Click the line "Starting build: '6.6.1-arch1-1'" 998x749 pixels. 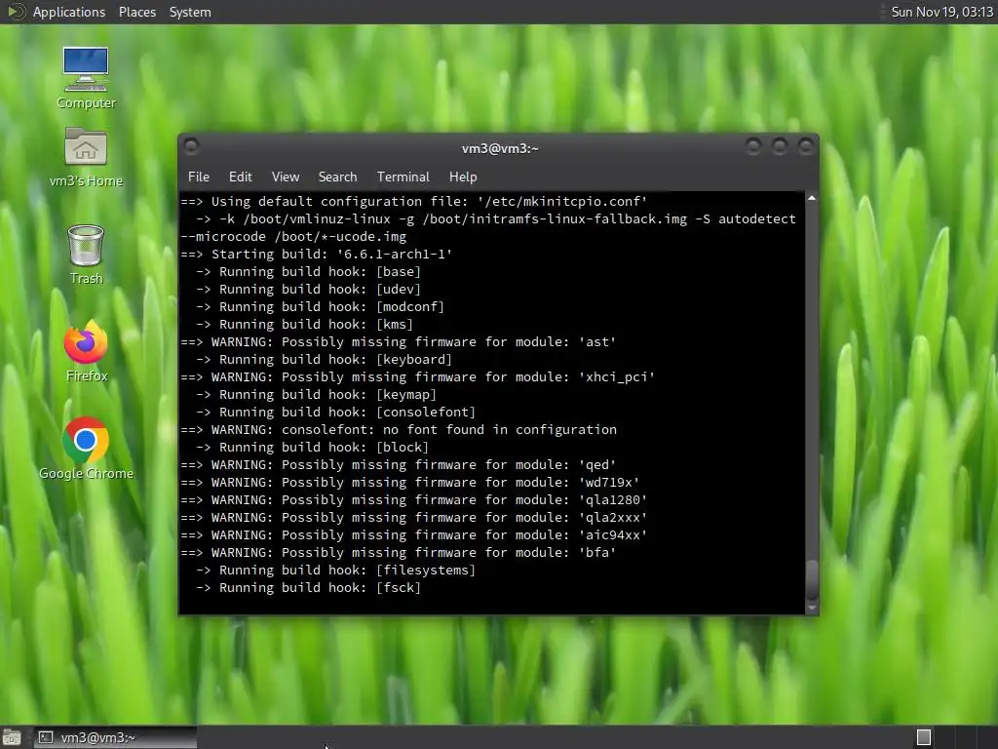[x=317, y=255]
